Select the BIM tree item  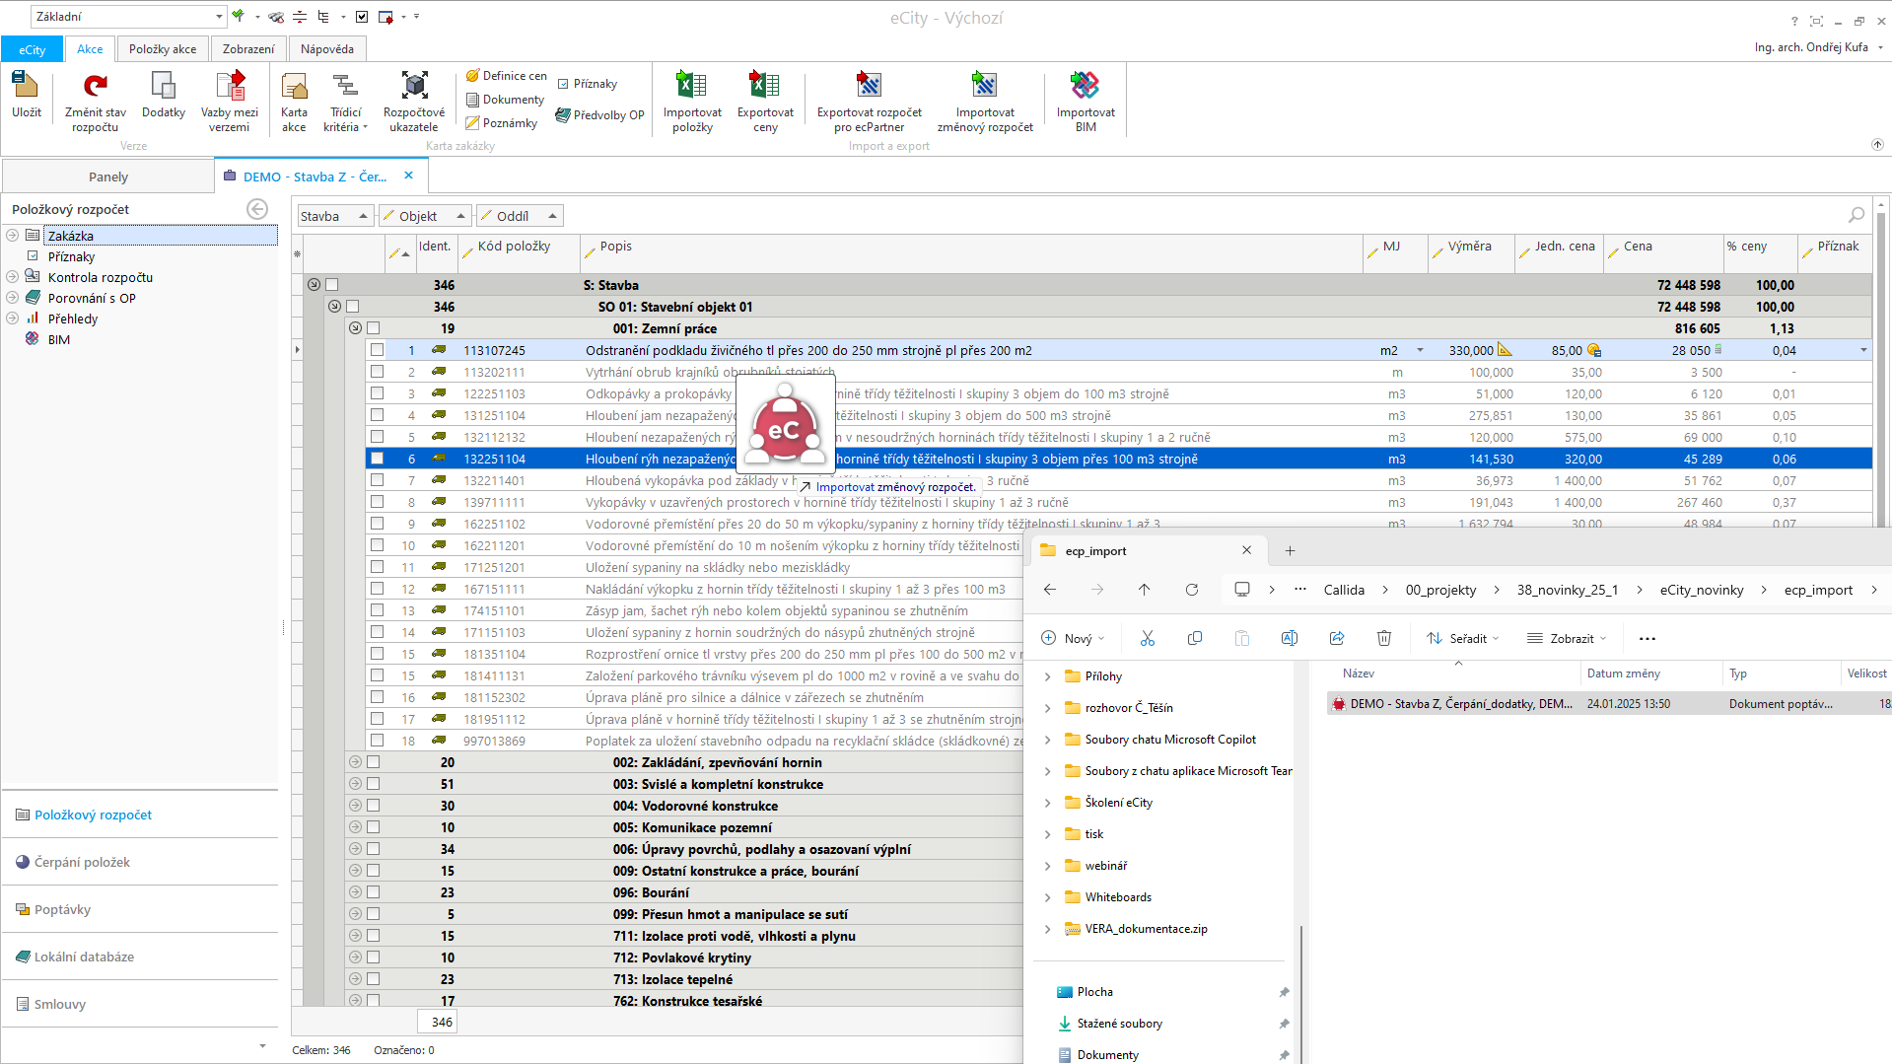pyautogui.click(x=59, y=339)
